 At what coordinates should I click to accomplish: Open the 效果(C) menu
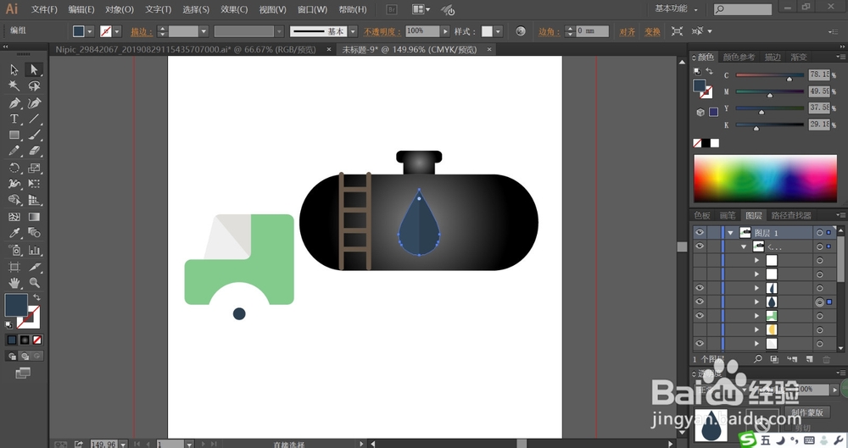tap(234, 9)
